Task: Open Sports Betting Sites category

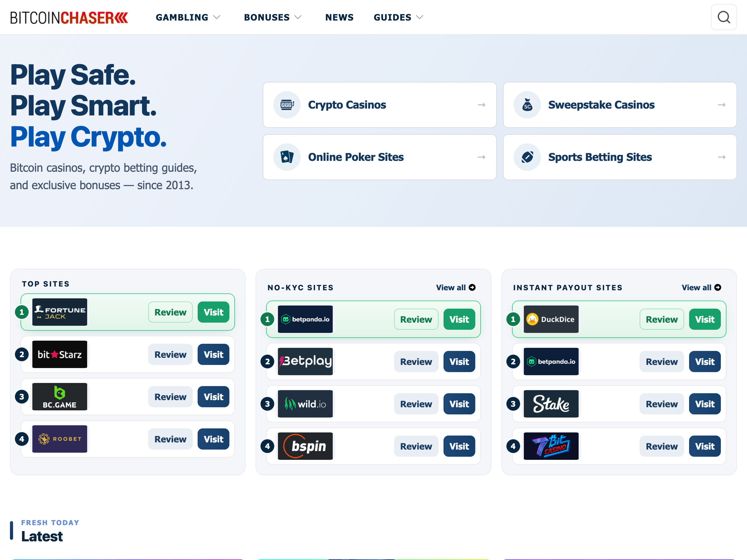Action: point(620,157)
